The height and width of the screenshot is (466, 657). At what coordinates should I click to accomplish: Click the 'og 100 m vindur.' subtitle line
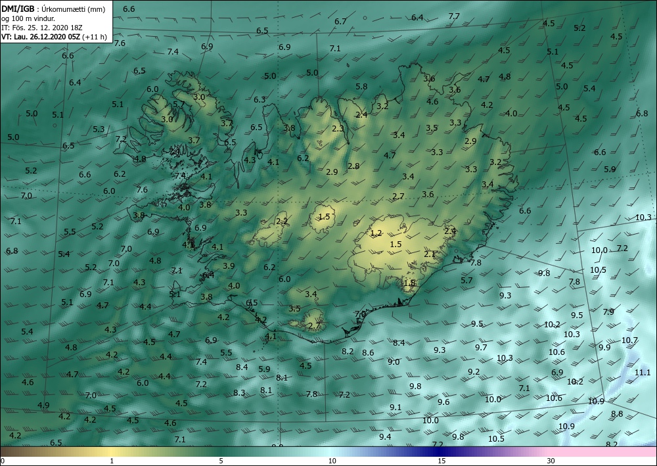point(28,18)
